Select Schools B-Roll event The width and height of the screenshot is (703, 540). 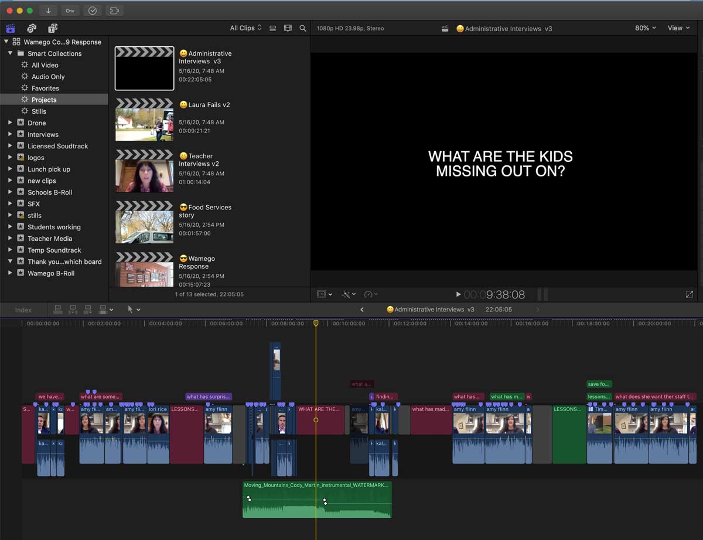[x=50, y=192]
